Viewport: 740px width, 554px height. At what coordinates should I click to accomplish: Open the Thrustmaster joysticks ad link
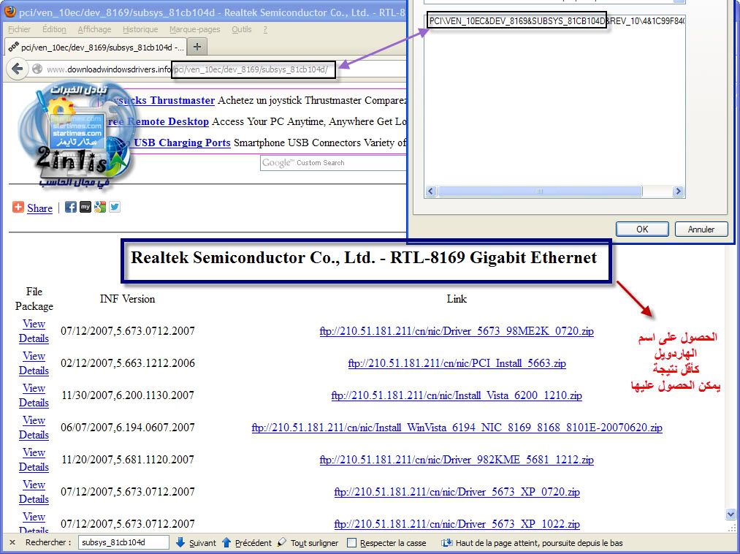pos(156,100)
